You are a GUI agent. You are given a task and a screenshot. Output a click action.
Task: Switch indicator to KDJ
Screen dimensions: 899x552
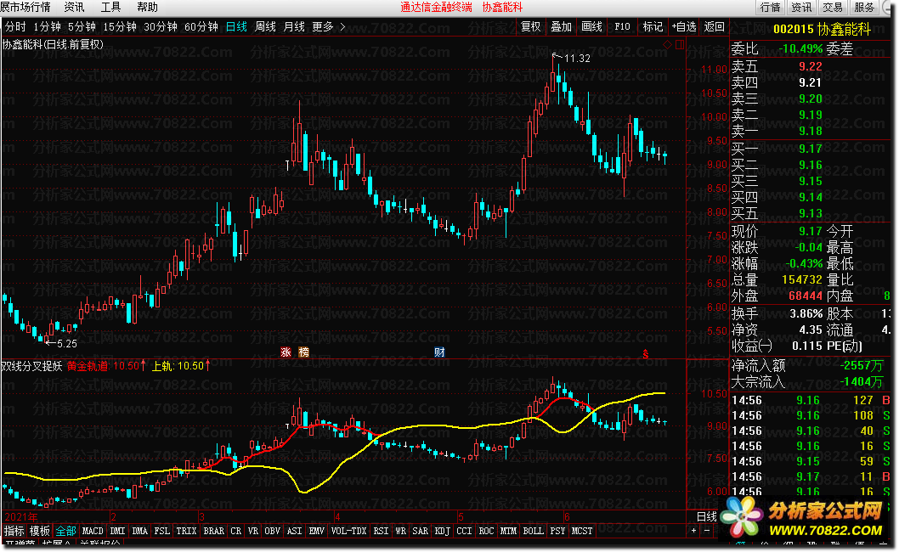pyautogui.click(x=442, y=531)
